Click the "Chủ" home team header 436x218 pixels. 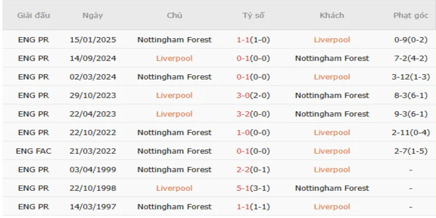click(x=174, y=15)
